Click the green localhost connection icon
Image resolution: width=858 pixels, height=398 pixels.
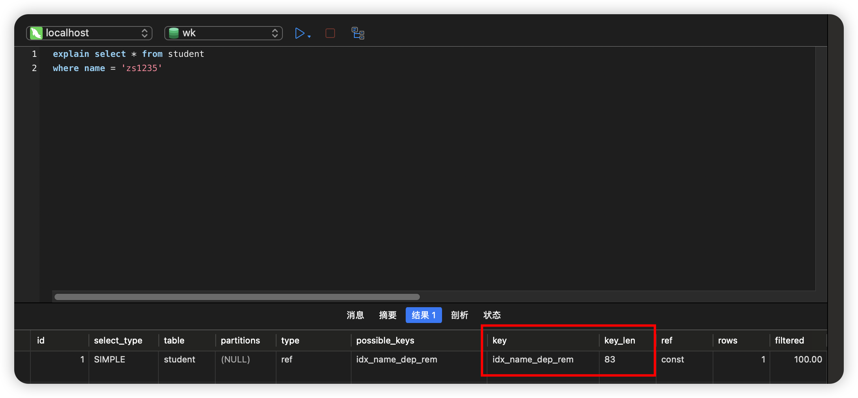(36, 33)
